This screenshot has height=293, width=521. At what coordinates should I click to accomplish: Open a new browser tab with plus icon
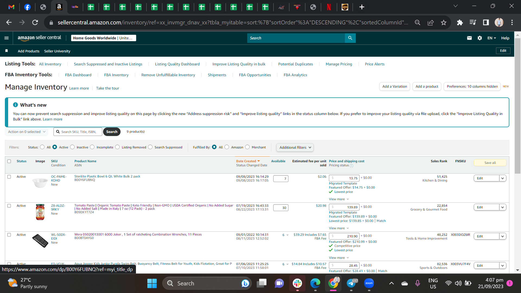coord(362,7)
